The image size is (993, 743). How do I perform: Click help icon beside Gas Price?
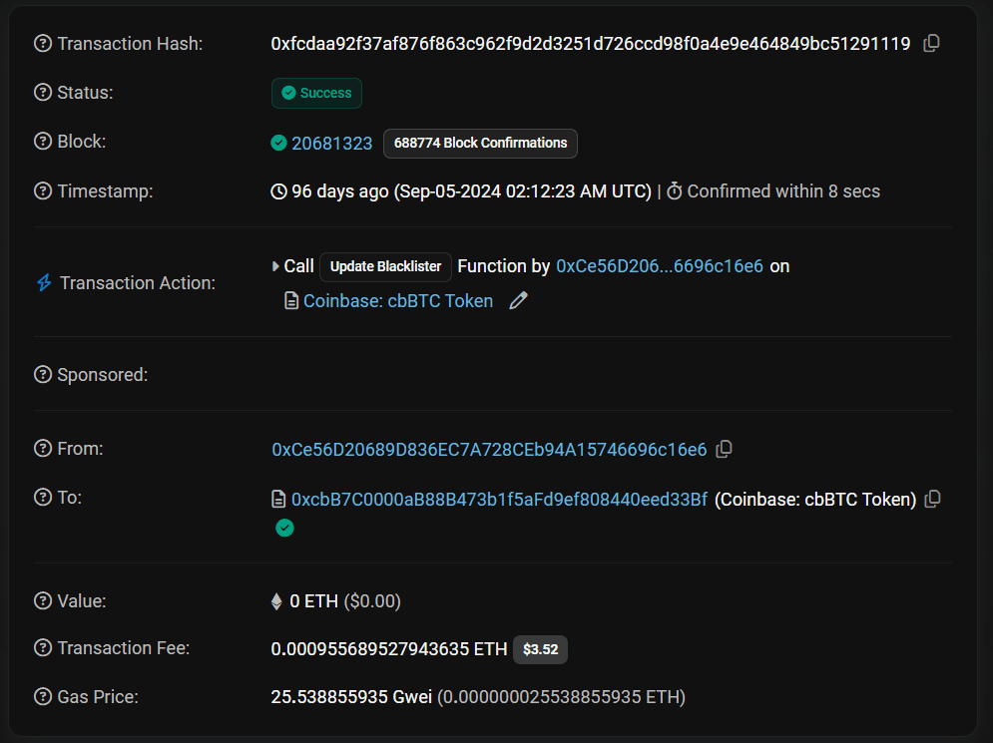43,697
